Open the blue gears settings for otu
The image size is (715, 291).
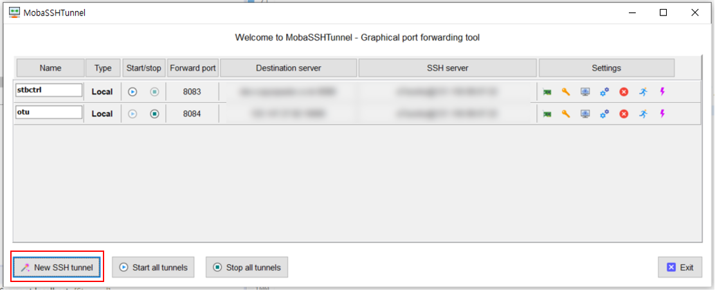[x=604, y=114]
